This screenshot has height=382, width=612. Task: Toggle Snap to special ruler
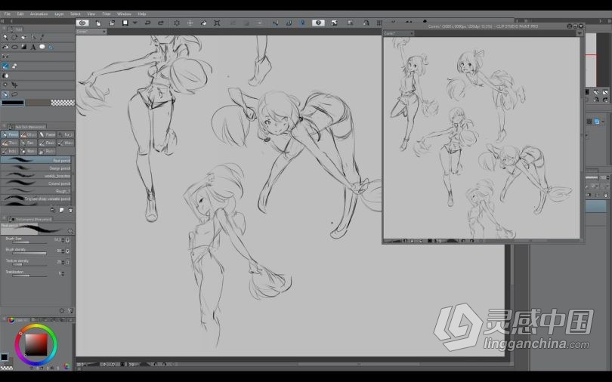point(289,23)
